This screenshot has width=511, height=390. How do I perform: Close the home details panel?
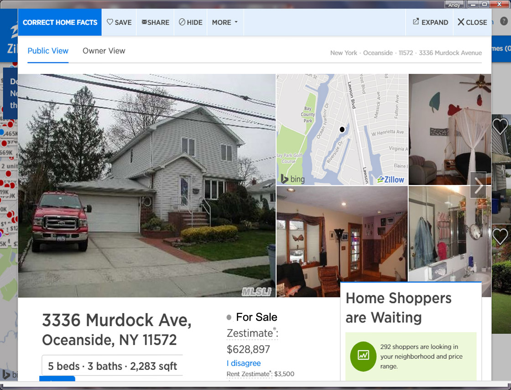tap(472, 22)
